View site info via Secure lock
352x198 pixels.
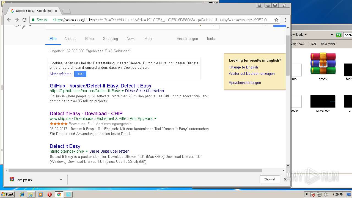pos(40,20)
